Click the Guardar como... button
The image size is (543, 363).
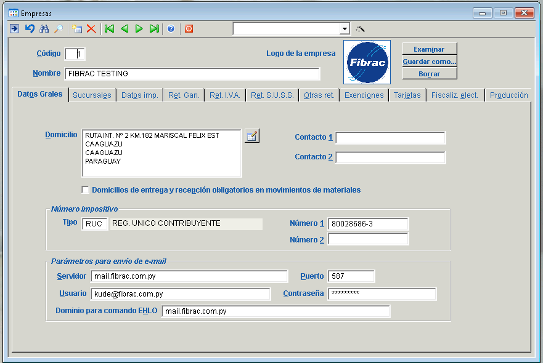coord(429,62)
